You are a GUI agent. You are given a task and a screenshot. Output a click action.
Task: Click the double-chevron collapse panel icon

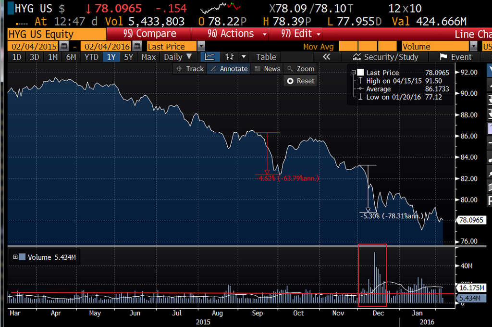click(x=327, y=57)
